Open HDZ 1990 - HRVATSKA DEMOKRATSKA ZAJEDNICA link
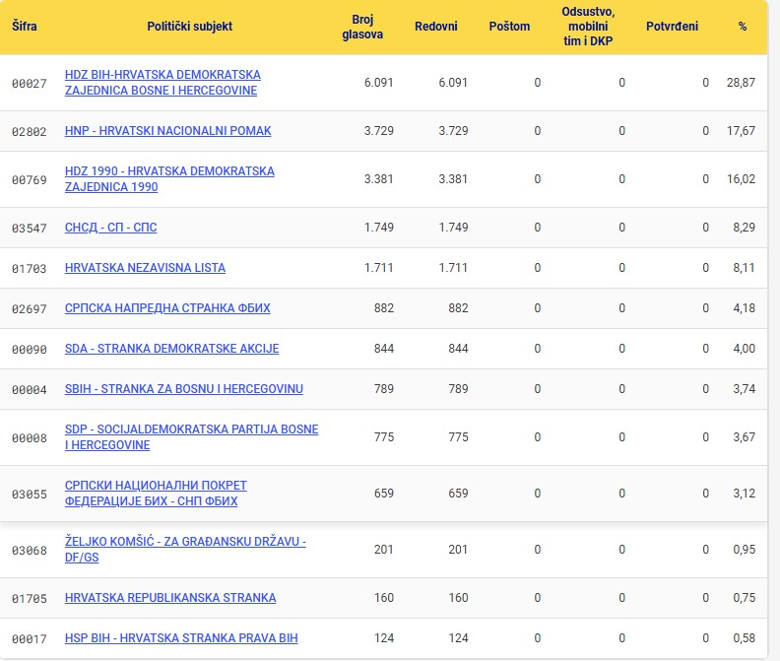Screen dimensions: 780x661 click(169, 179)
